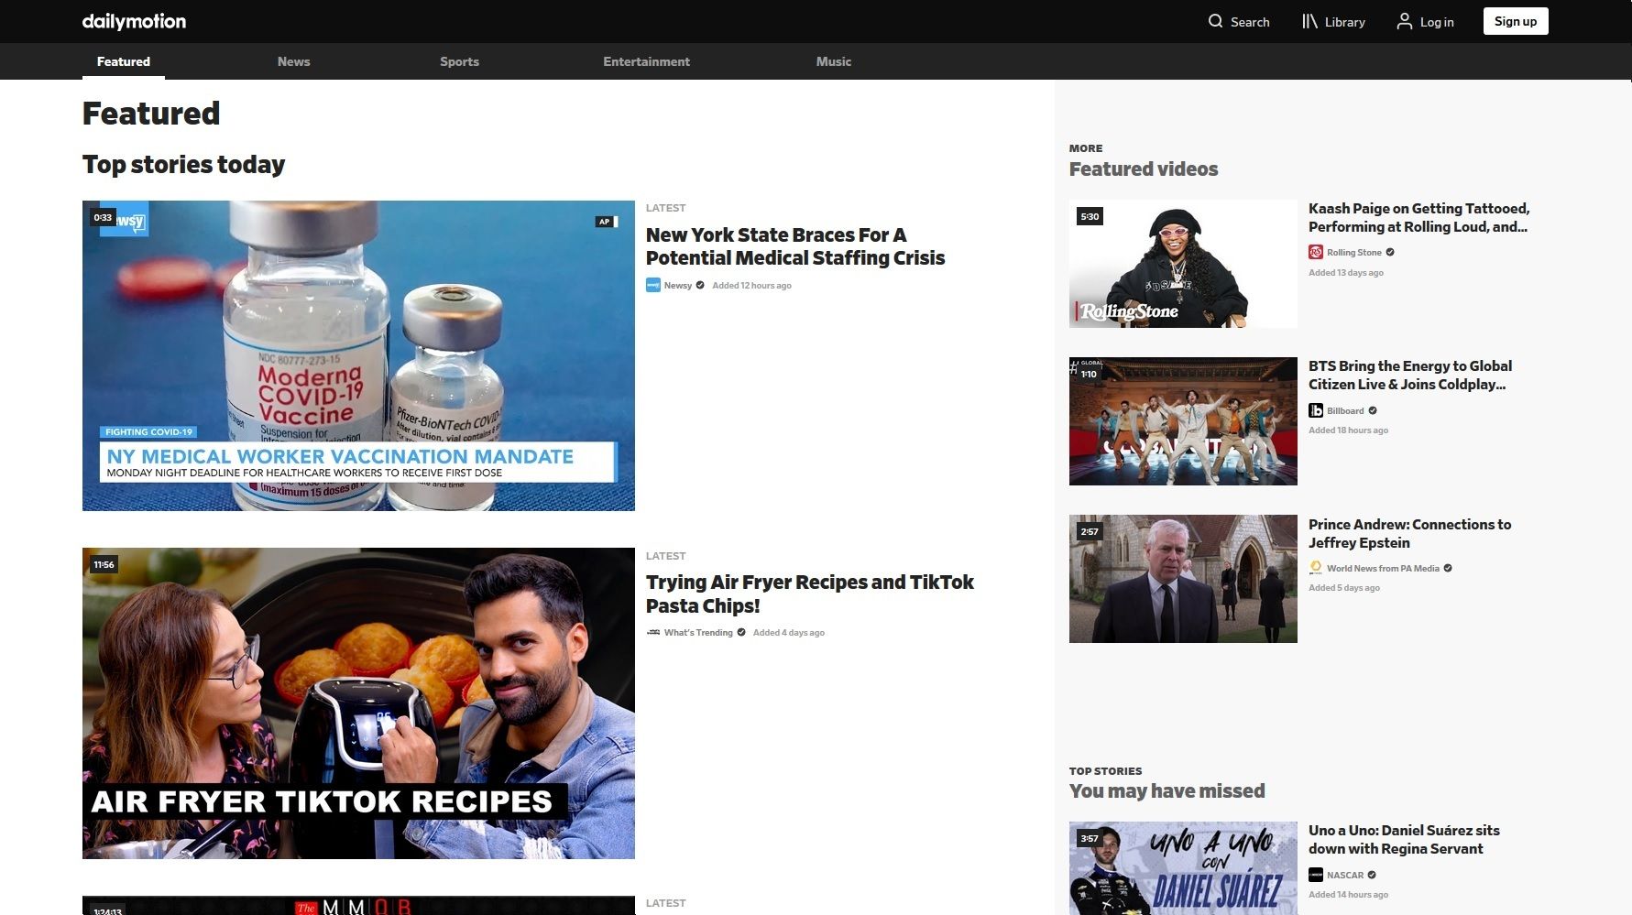Open the Search magnifier icon
The height and width of the screenshot is (915, 1632).
1215,21
